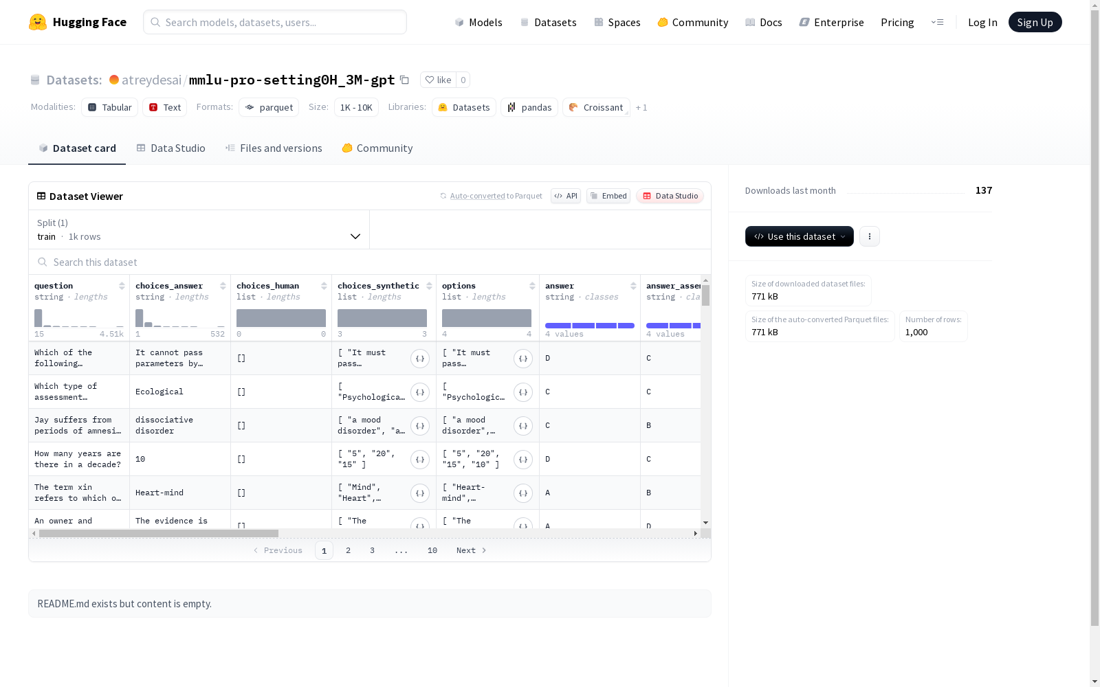Open Enterprise in the top navigation
This screenshot has height=687, width=1100.
(x=832, y=22)
